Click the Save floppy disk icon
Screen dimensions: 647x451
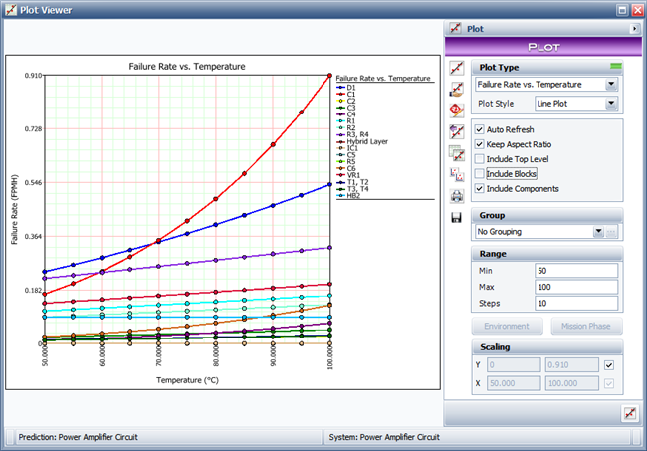[x=457, y=217]
